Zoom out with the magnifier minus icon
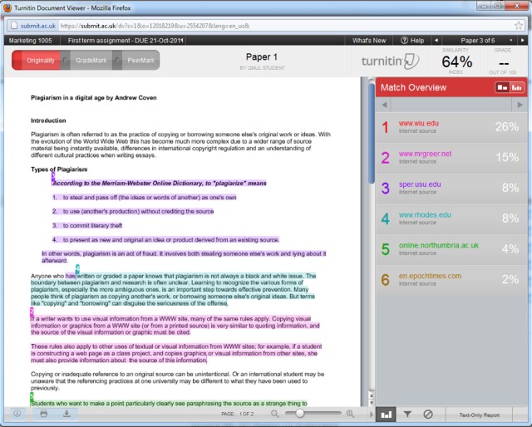 tap(275, 414)
